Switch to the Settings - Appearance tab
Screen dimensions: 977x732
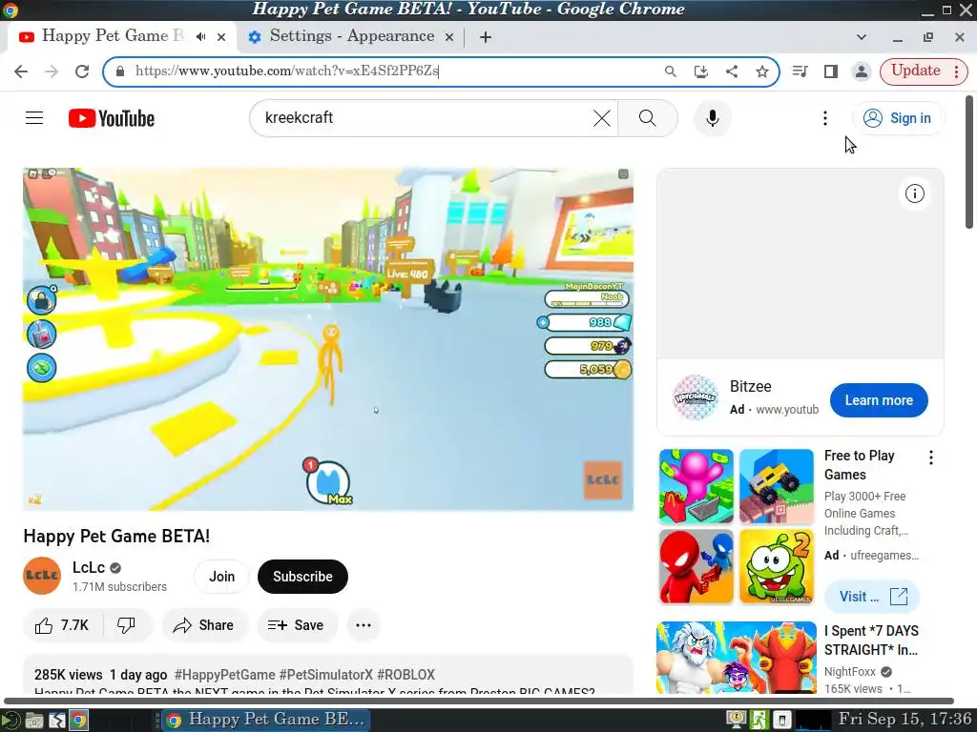351,37
